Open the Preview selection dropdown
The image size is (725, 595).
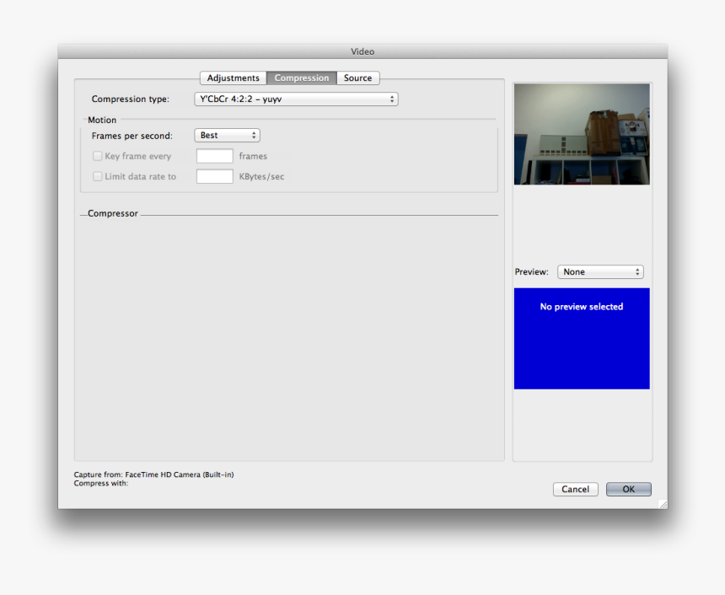pos(600,271)
